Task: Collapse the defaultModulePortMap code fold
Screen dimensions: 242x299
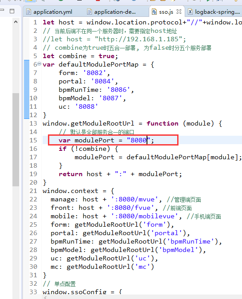Action: pyautogui.click(x=40, y=64)
